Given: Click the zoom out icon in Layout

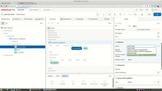Looking at the screenshot, I should [x=49, y=23].
